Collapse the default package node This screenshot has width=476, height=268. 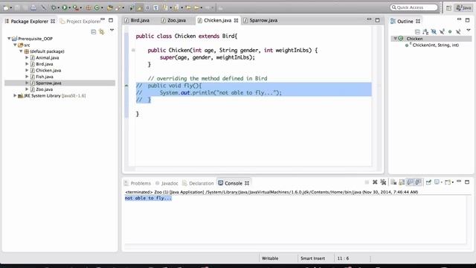point(21,51)
